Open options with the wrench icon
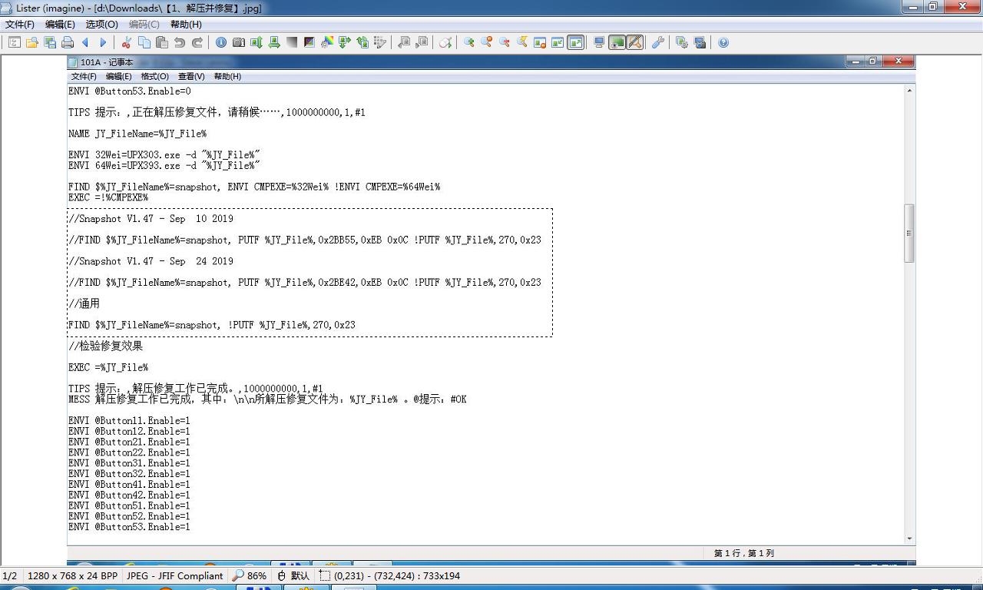Viewport: 983px width, 590px height. point(658,42)
